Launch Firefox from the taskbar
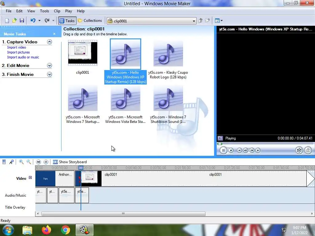This screenshot has width=315, height=236. click(46, 230)
